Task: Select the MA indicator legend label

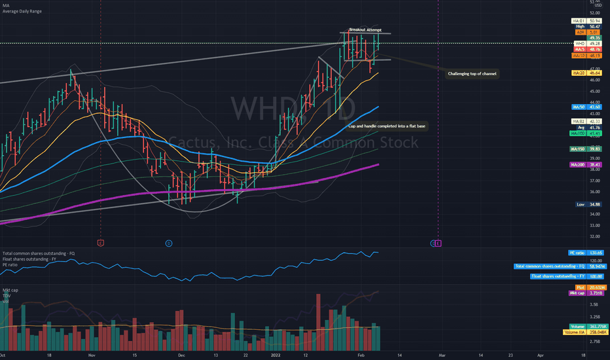Action: point(6,6)
